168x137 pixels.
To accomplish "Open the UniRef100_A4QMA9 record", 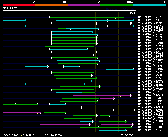I will click(x=151, y=110).
